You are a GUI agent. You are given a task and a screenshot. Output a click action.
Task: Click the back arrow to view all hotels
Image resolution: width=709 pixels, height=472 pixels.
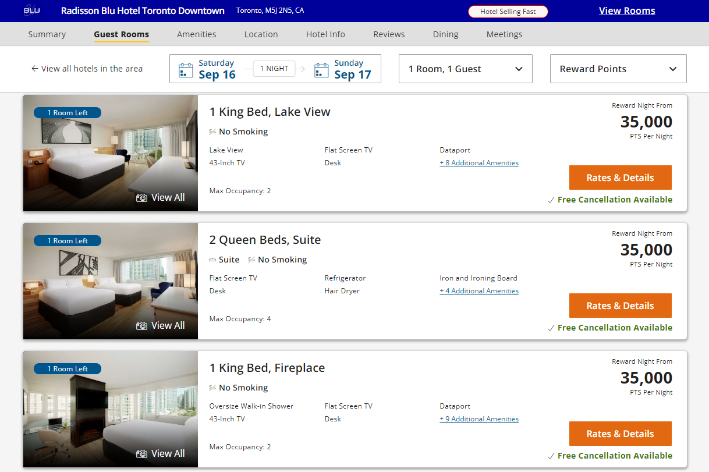(35, 68)
